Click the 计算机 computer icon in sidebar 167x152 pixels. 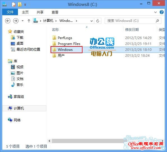10,108
